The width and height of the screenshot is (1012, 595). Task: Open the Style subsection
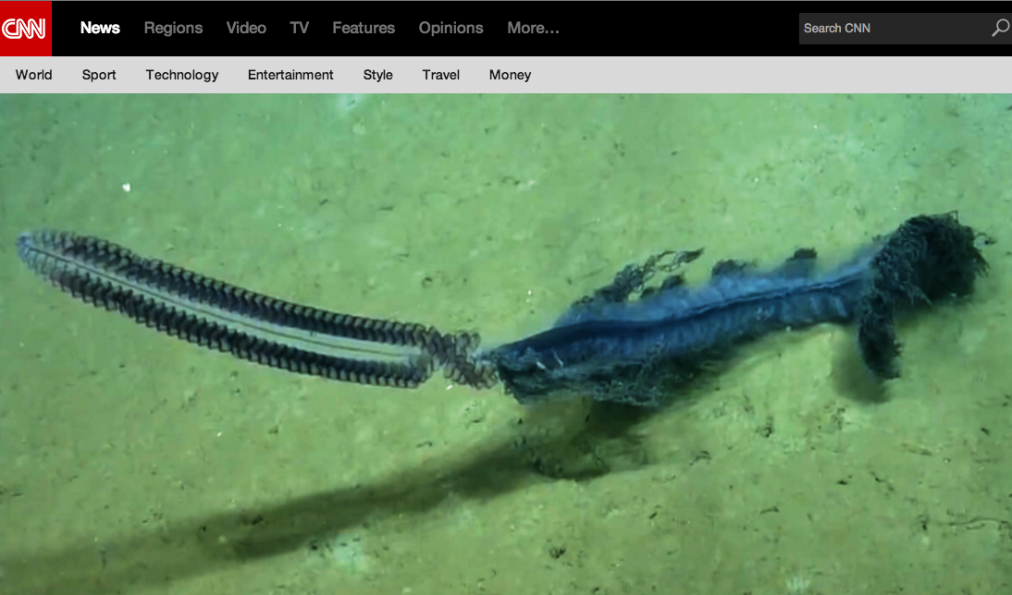click(x=377, y=75)
